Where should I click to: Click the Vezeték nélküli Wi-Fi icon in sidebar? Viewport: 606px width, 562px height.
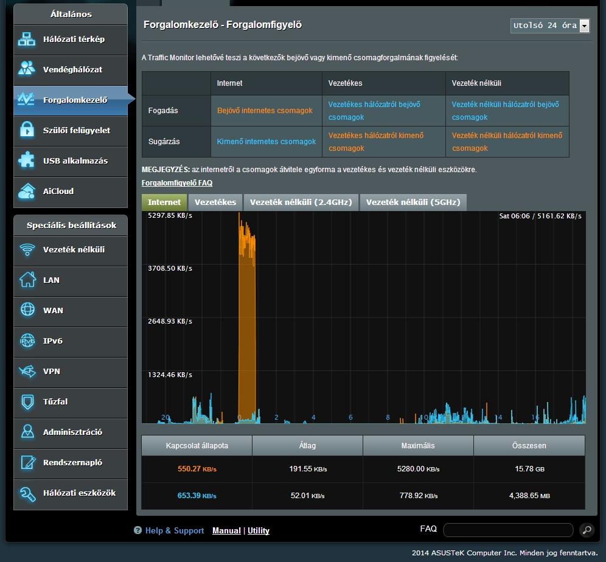pos(27,249)
